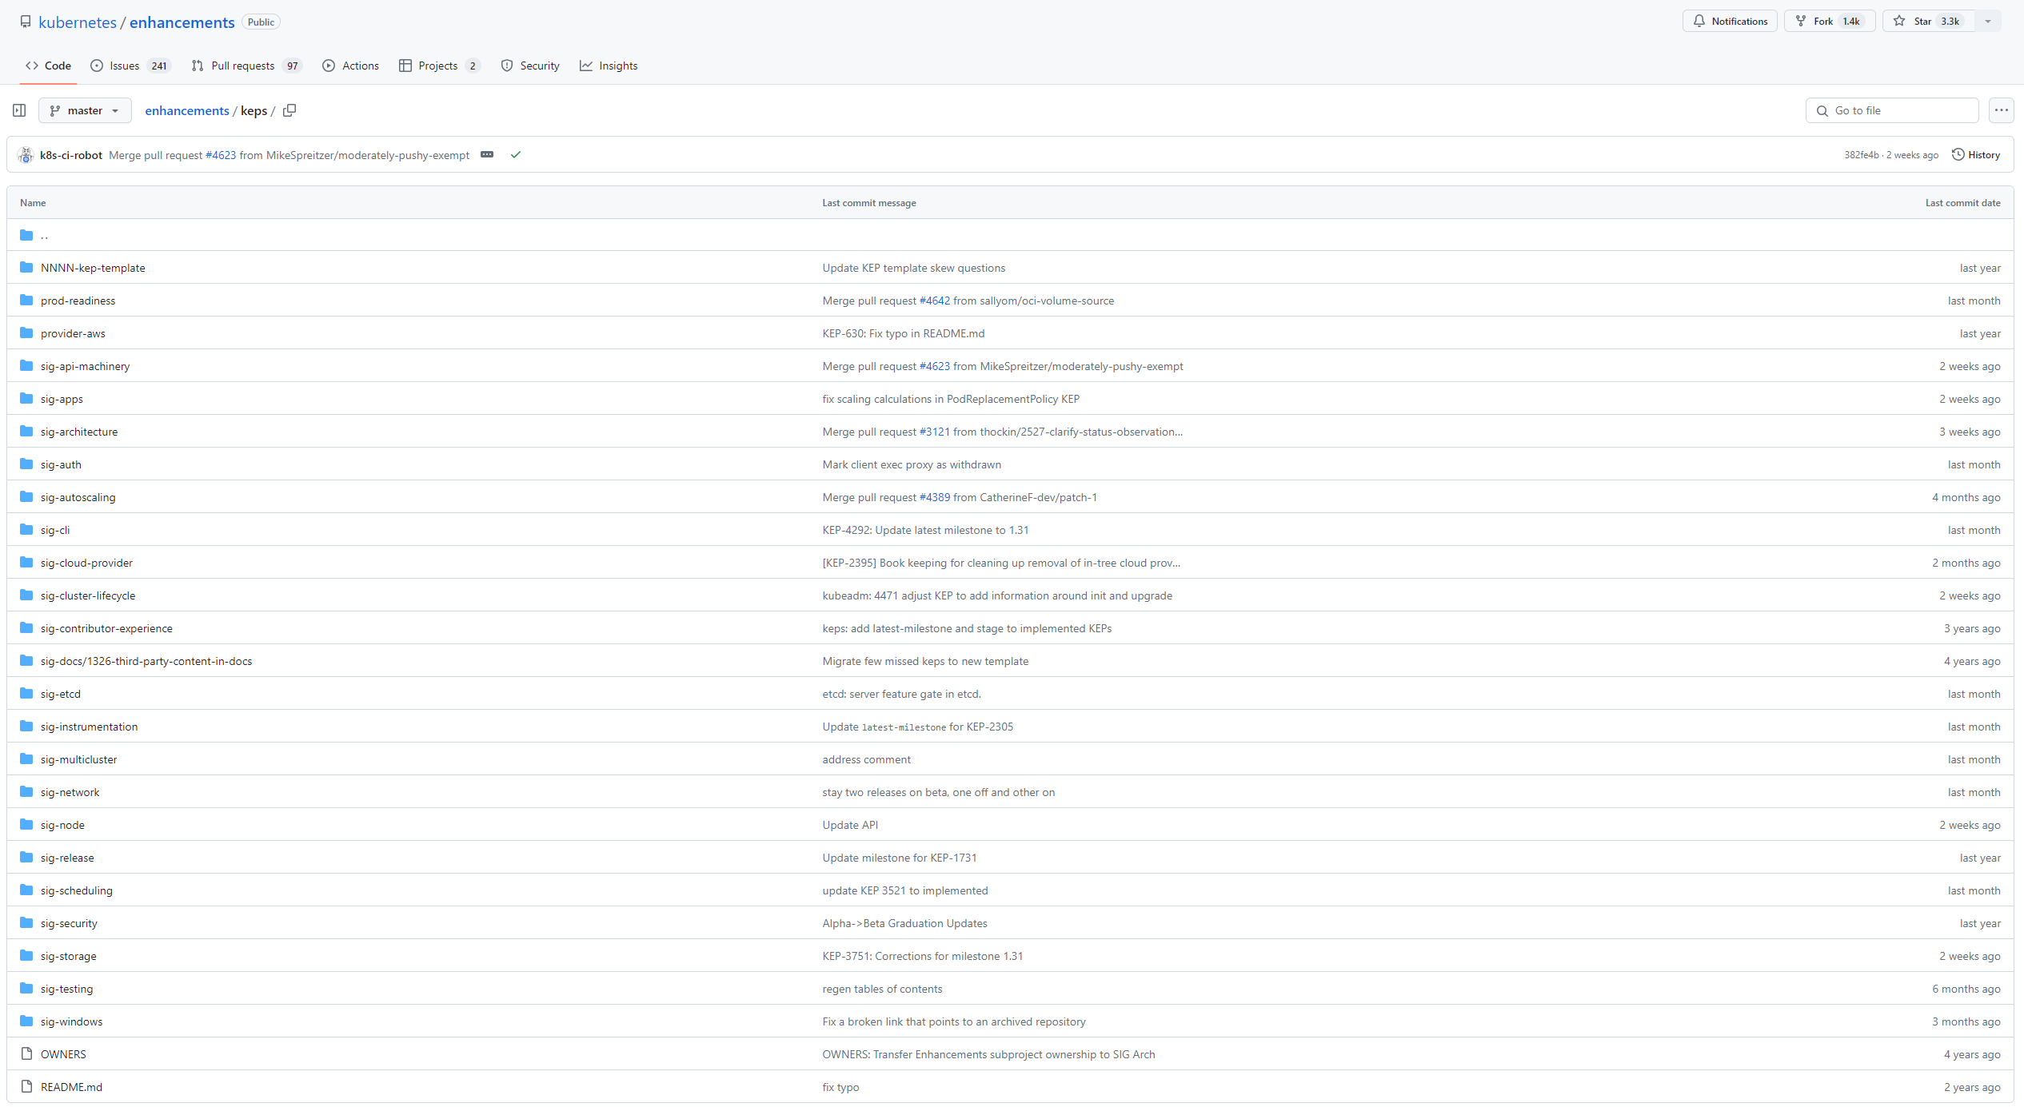The image size is (2024, 1107).
Task: Open the sig-release folder
Action: click(67, 858)
